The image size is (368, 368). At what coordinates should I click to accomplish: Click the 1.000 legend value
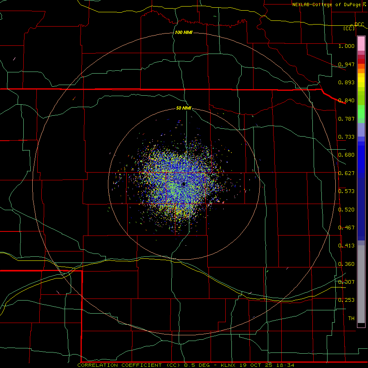346,46
